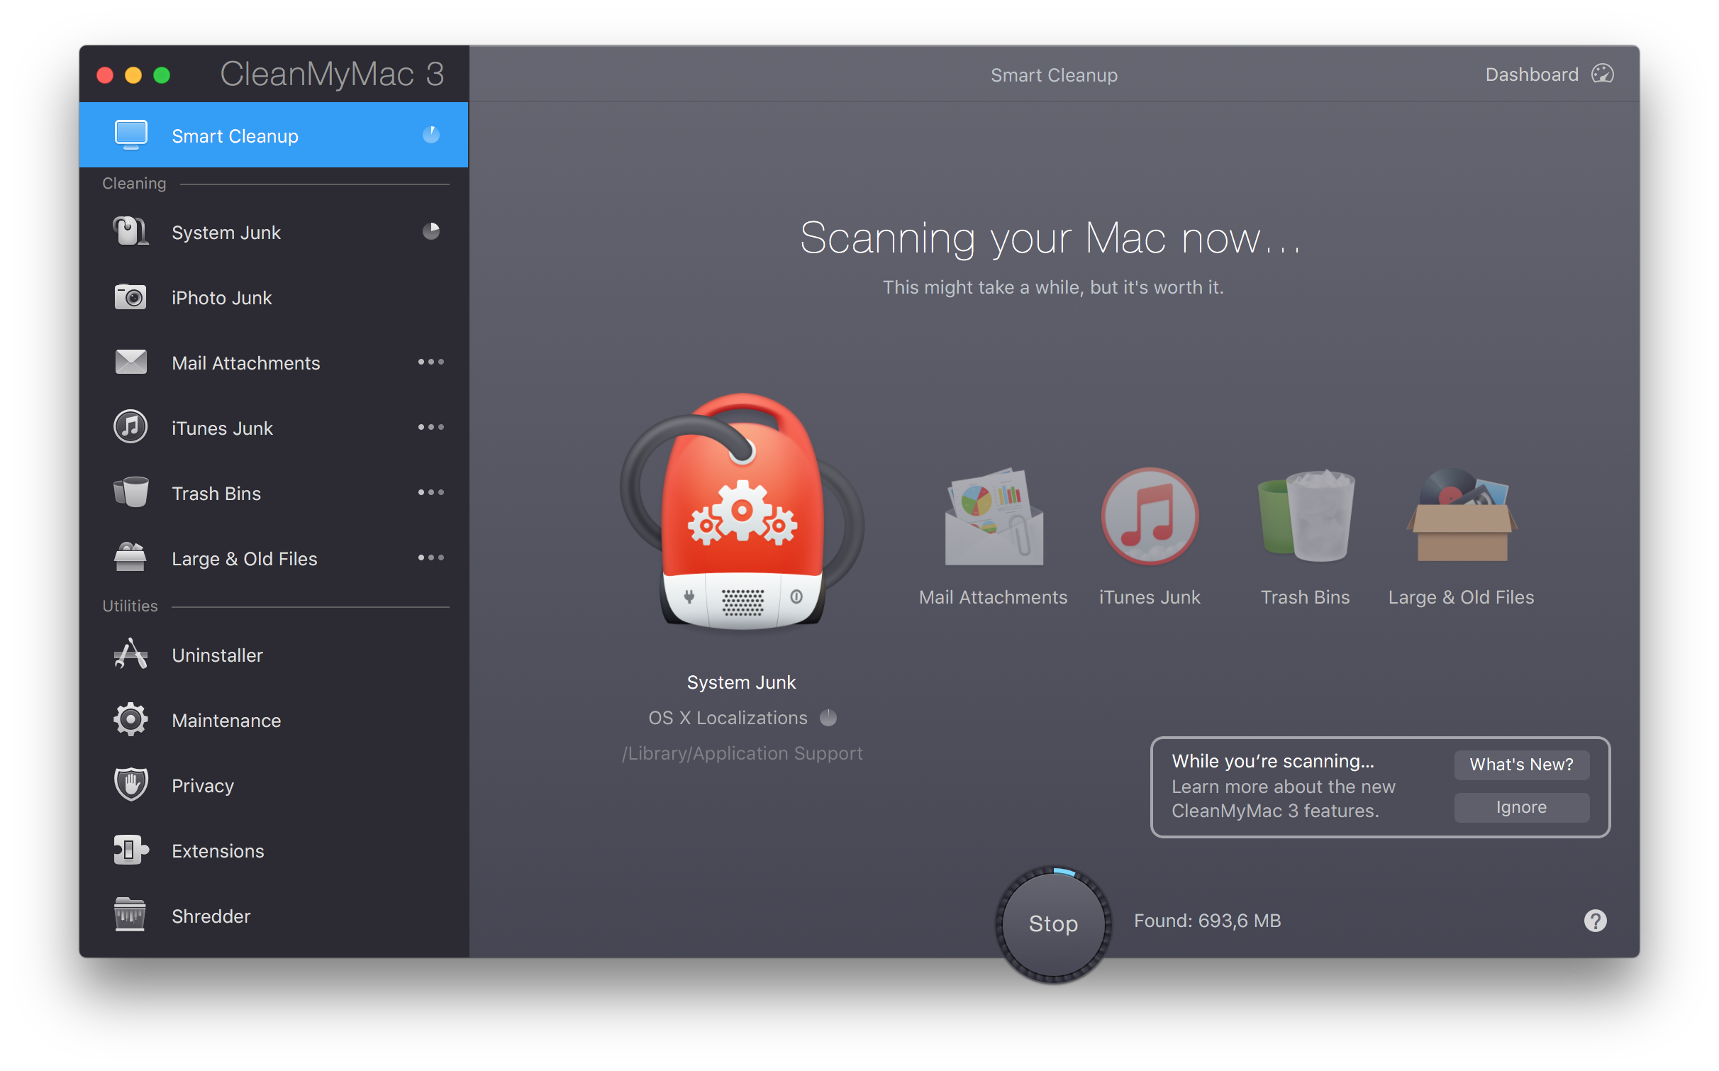Select the Maintenance gear item
The image size is (1719, 1071).
[226, 721]
